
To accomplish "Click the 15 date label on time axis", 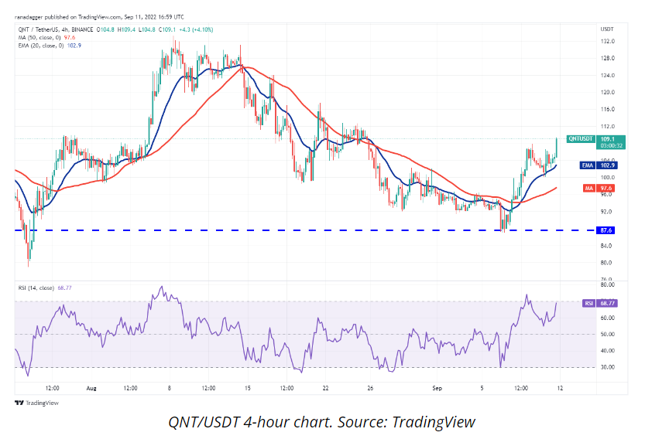I will (247, 388).
